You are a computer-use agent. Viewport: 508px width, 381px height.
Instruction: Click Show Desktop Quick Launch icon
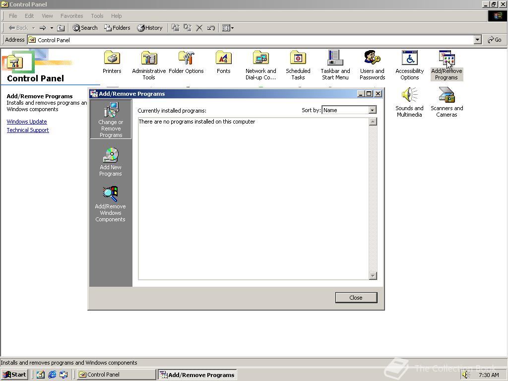40,375
